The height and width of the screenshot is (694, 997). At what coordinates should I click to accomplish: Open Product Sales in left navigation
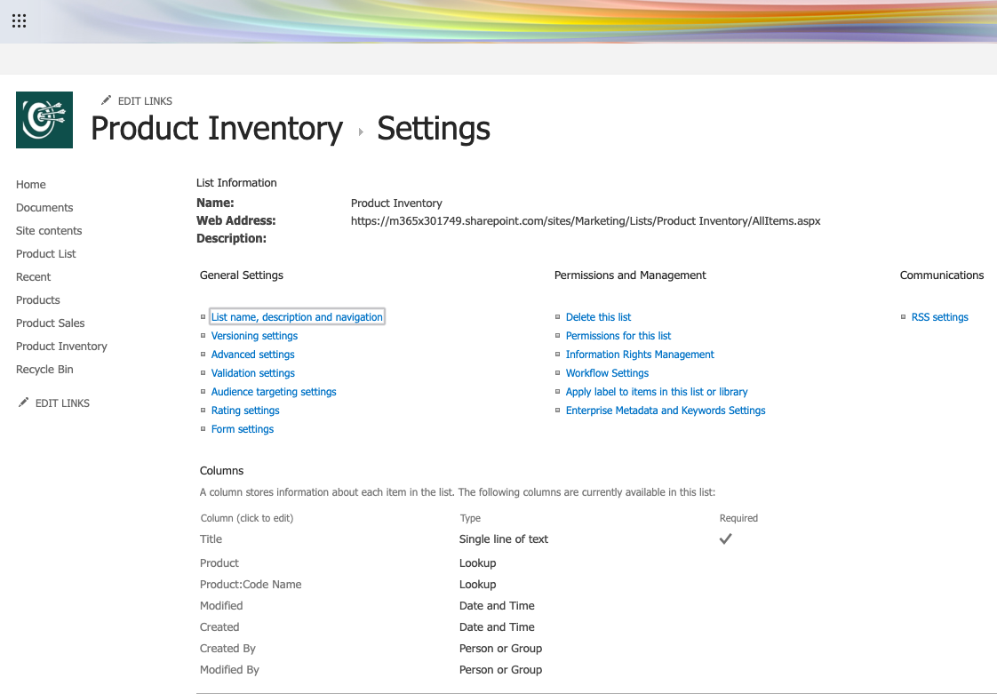pos(51,323)
